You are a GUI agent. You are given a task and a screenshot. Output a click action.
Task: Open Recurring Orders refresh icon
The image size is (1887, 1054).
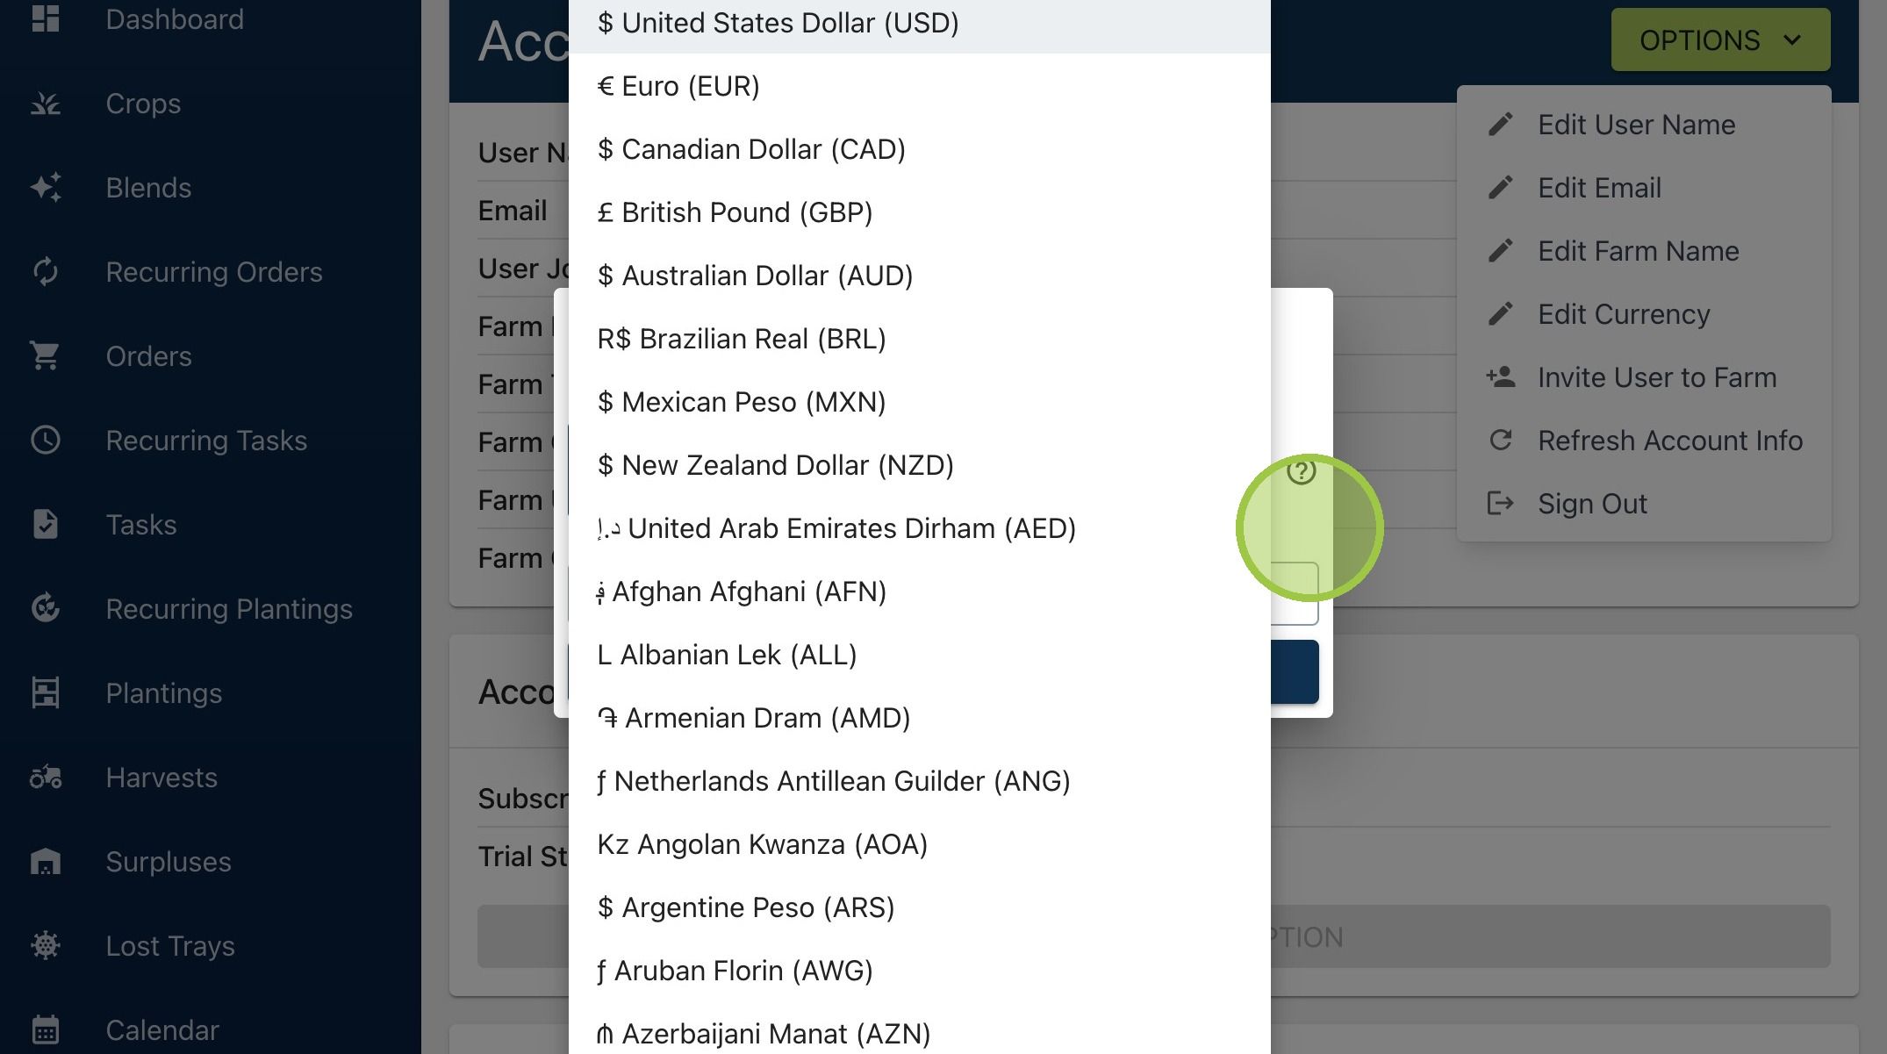[x=46, y=272]
